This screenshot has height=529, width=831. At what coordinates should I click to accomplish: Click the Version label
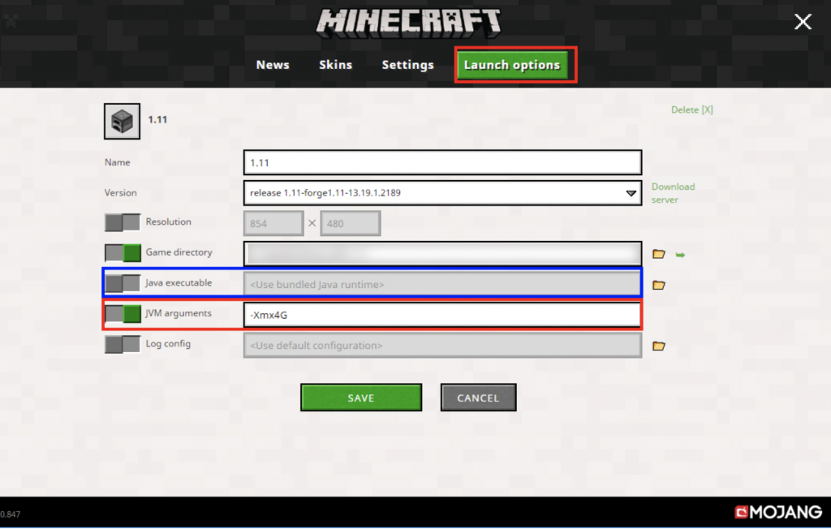coord(120,193)
